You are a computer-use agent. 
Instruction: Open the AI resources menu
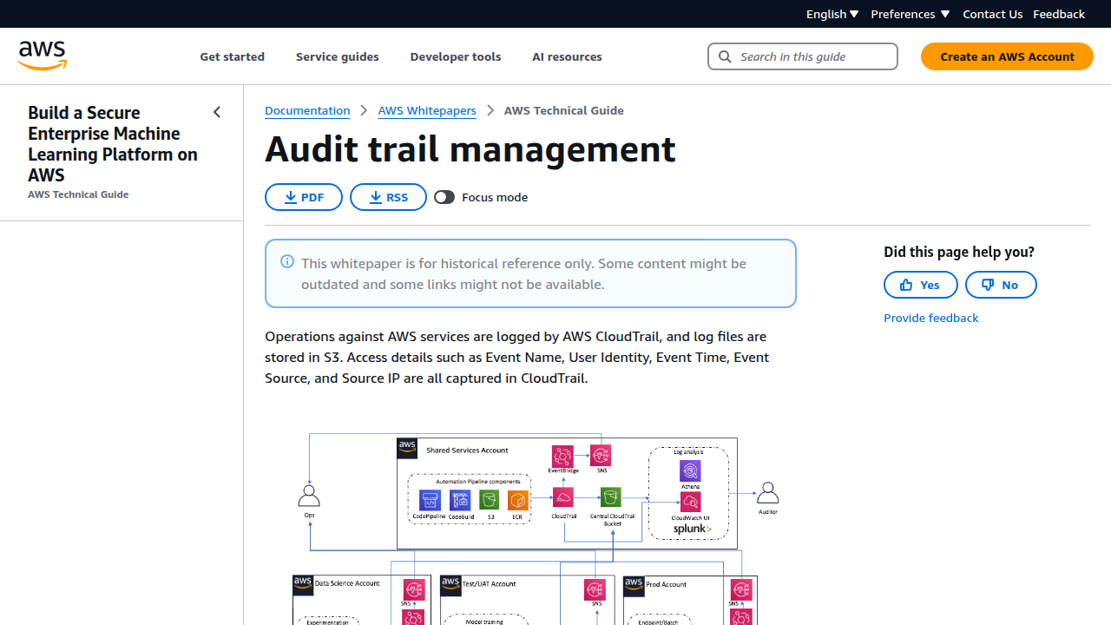point(567,56)
